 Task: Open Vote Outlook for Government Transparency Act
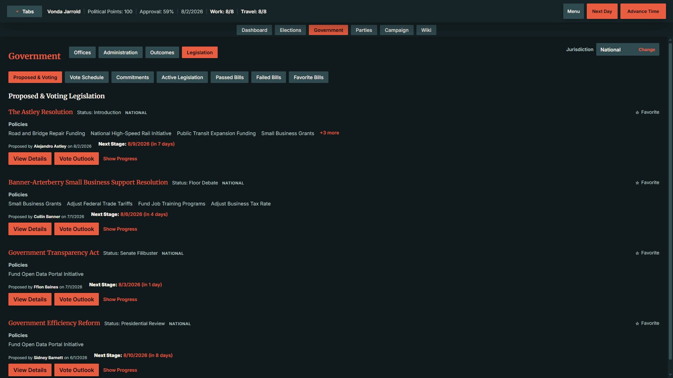tap(76, 299)
